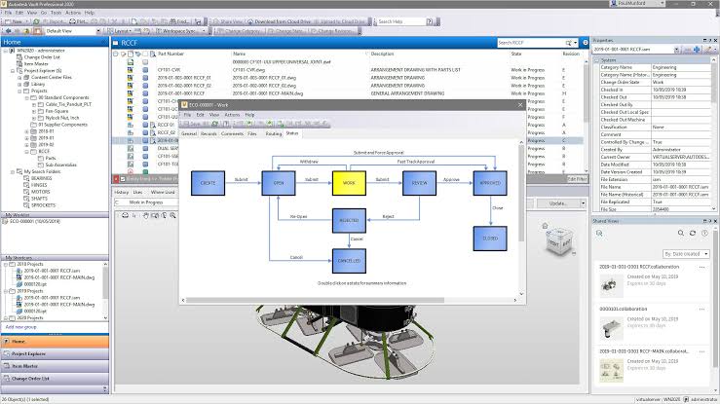Click the Download from Cloud Drive icon
The height and width of the screenshot is (404, 720).
(x=250, y=21)
